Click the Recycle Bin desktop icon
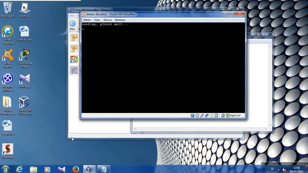 pos(8,10)
